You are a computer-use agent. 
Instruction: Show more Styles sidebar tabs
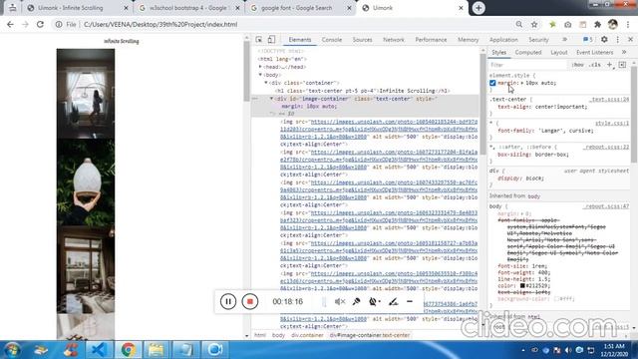tap(624, 52)
